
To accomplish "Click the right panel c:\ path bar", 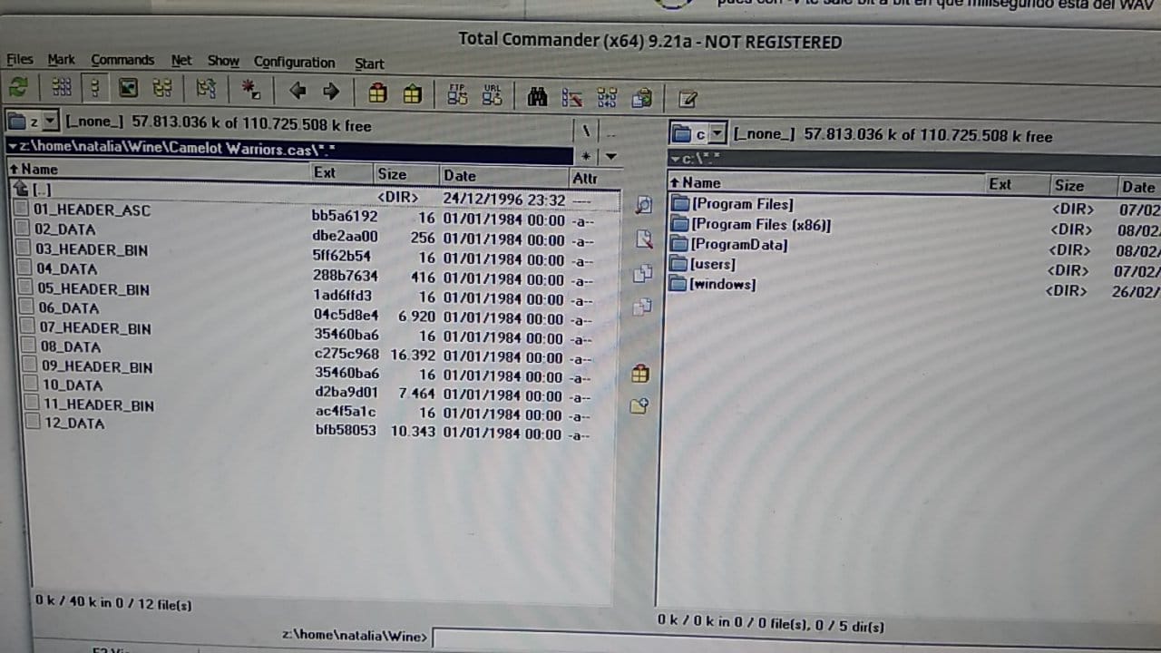I will tap(913, 160).
